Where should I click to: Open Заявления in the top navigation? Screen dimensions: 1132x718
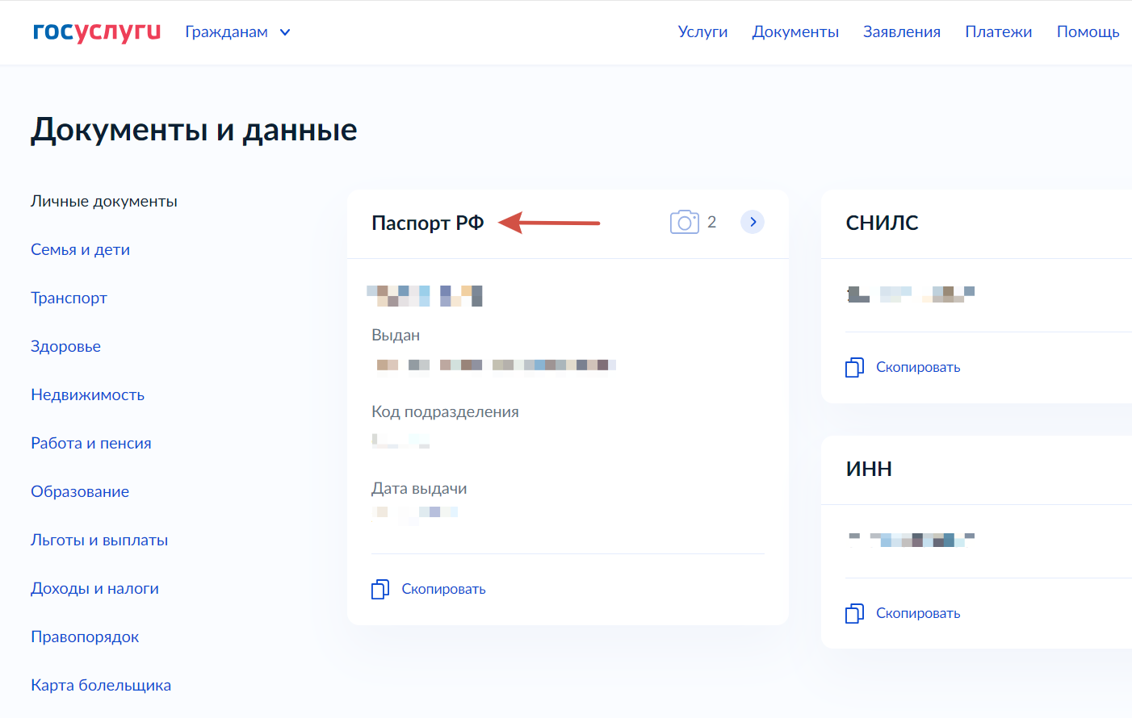[901, 32]
